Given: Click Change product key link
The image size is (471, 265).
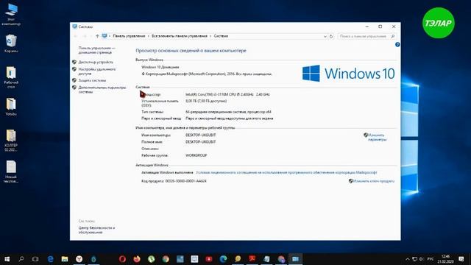Looking at the screenshot, I should [373, 181].
